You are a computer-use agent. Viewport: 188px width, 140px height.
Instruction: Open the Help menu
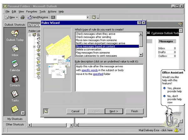click(x=61, y=12)
